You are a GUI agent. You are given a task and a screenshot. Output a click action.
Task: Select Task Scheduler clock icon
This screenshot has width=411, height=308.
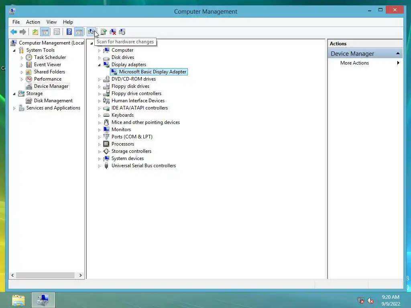coord(29,57)
